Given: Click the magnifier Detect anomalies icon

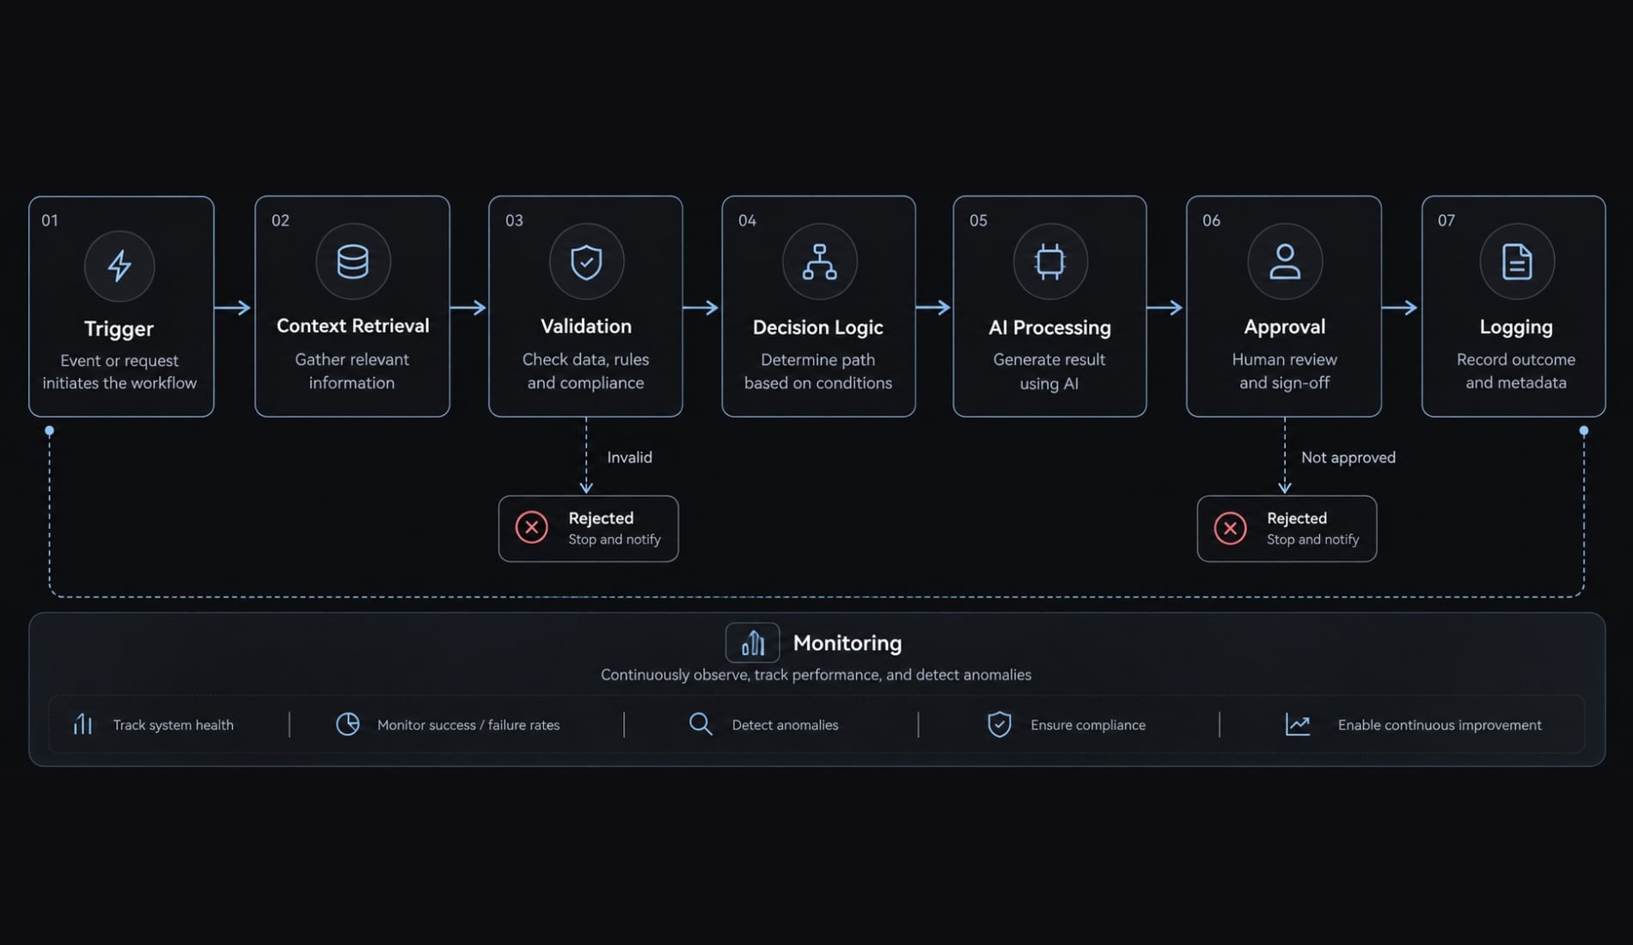Looking at the screenshot, I should point(700,724).
